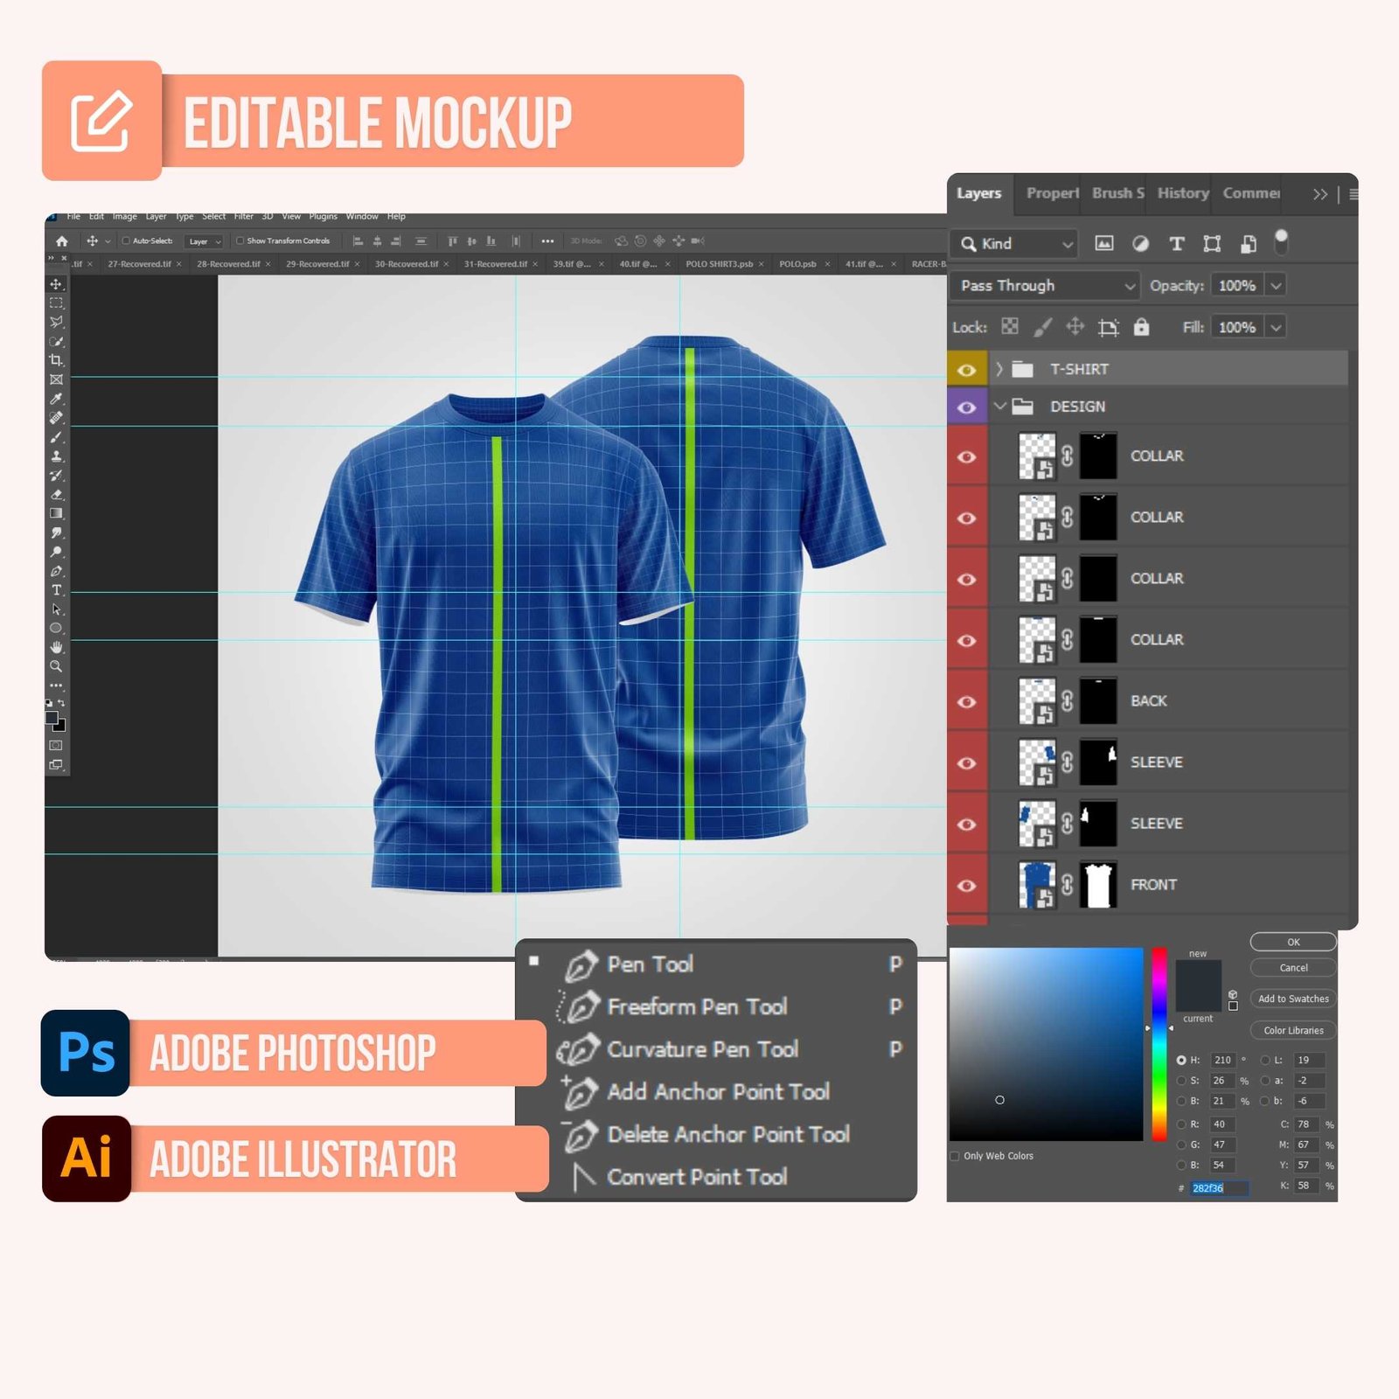
Task: Open the Opacity slider dropdown arrow
Action: tap(1276, 286)
